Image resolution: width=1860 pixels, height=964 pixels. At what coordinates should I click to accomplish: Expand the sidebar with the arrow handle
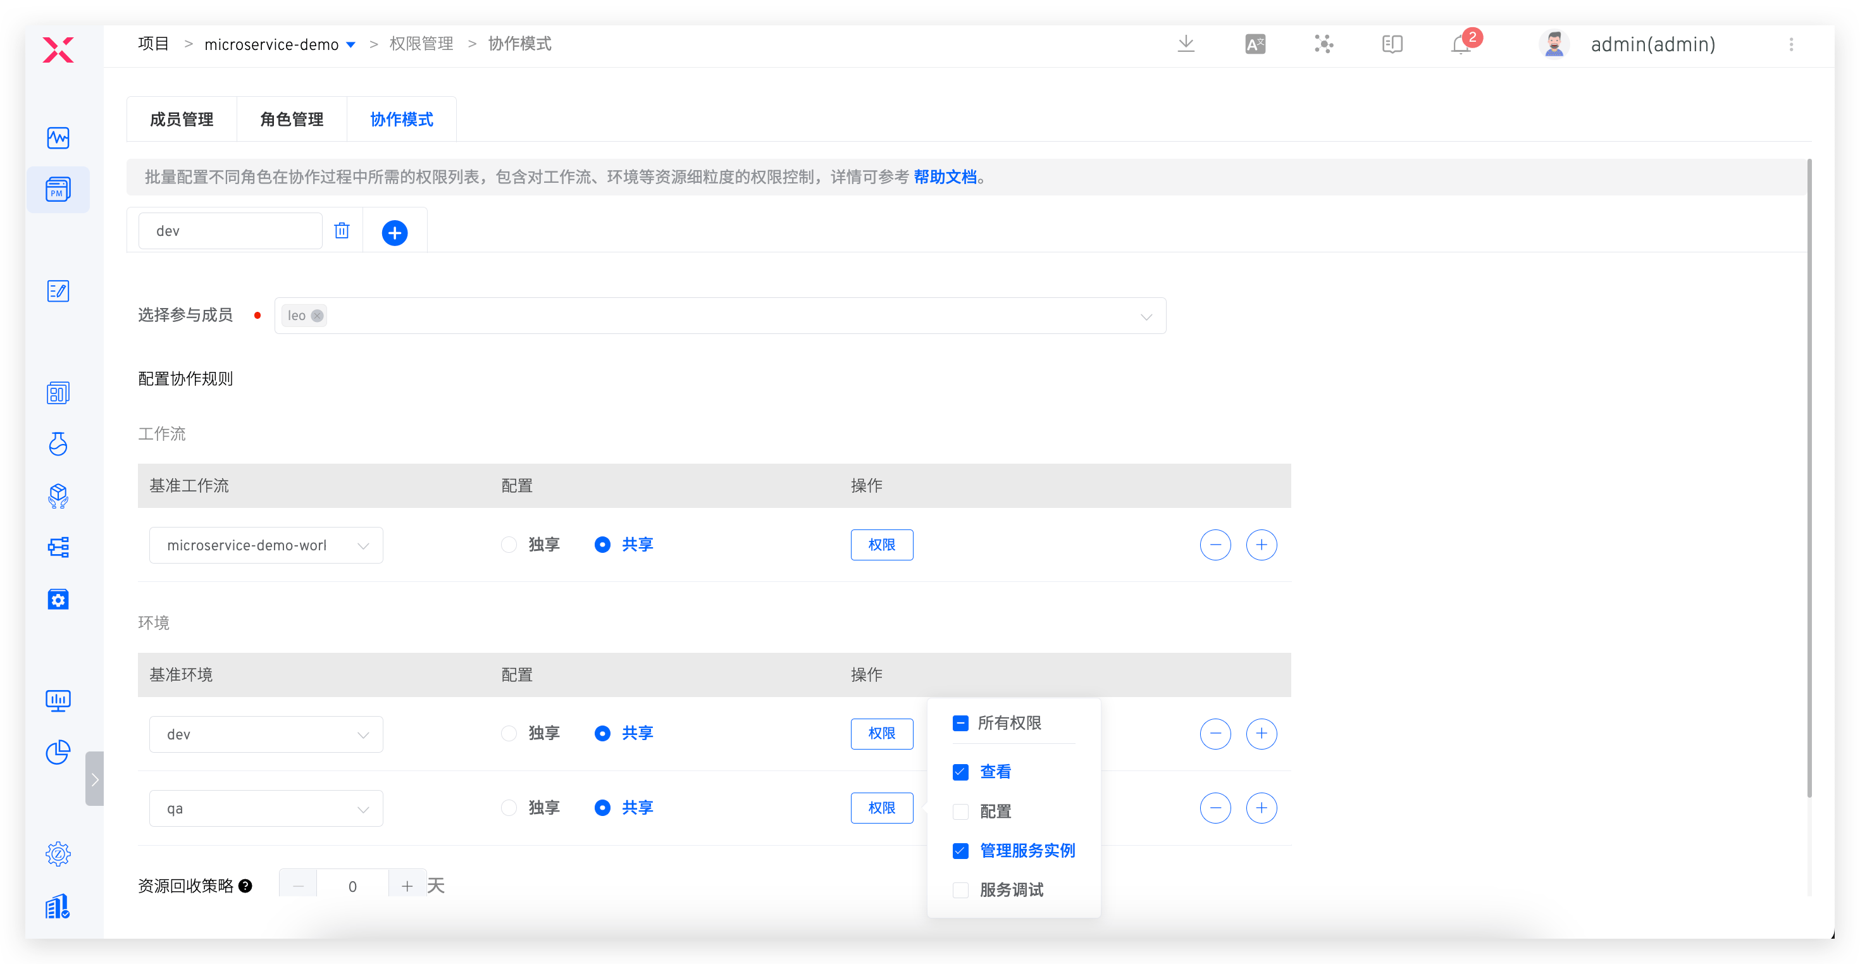(x=95, y=779)
